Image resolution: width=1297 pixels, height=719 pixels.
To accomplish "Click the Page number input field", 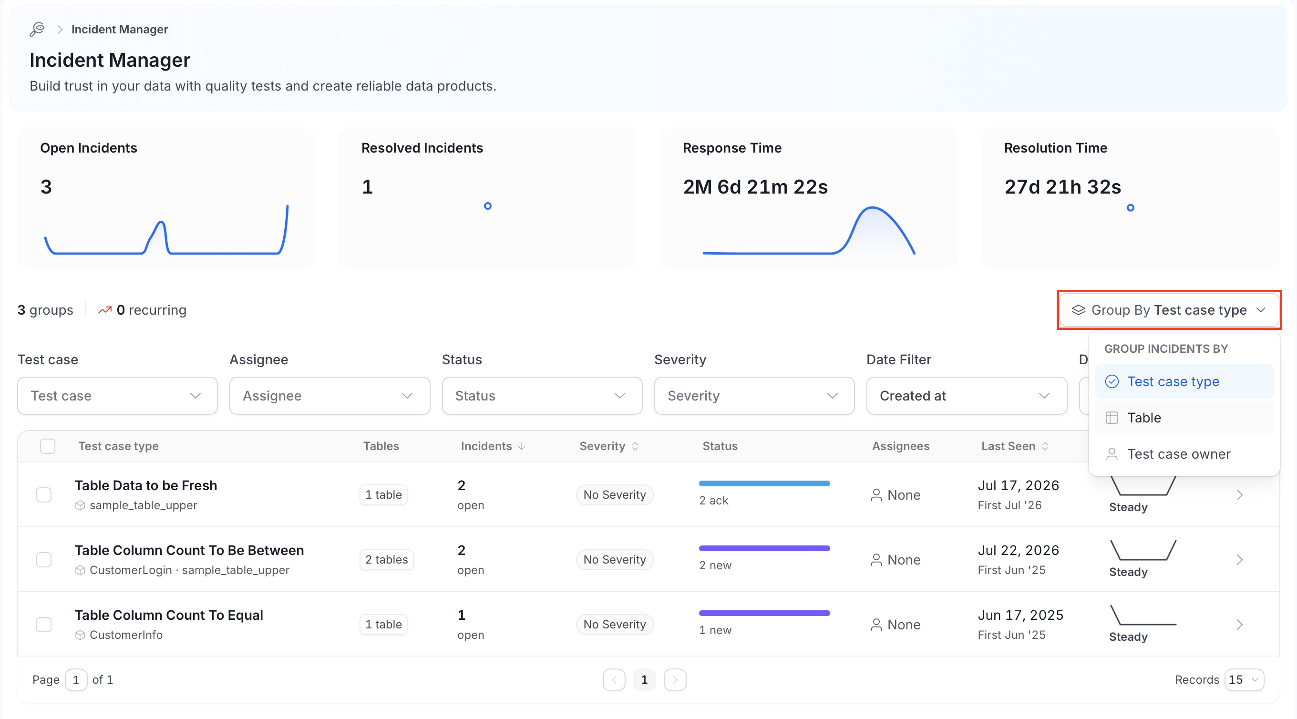I will pyautogui.click(x=75, y=680).
